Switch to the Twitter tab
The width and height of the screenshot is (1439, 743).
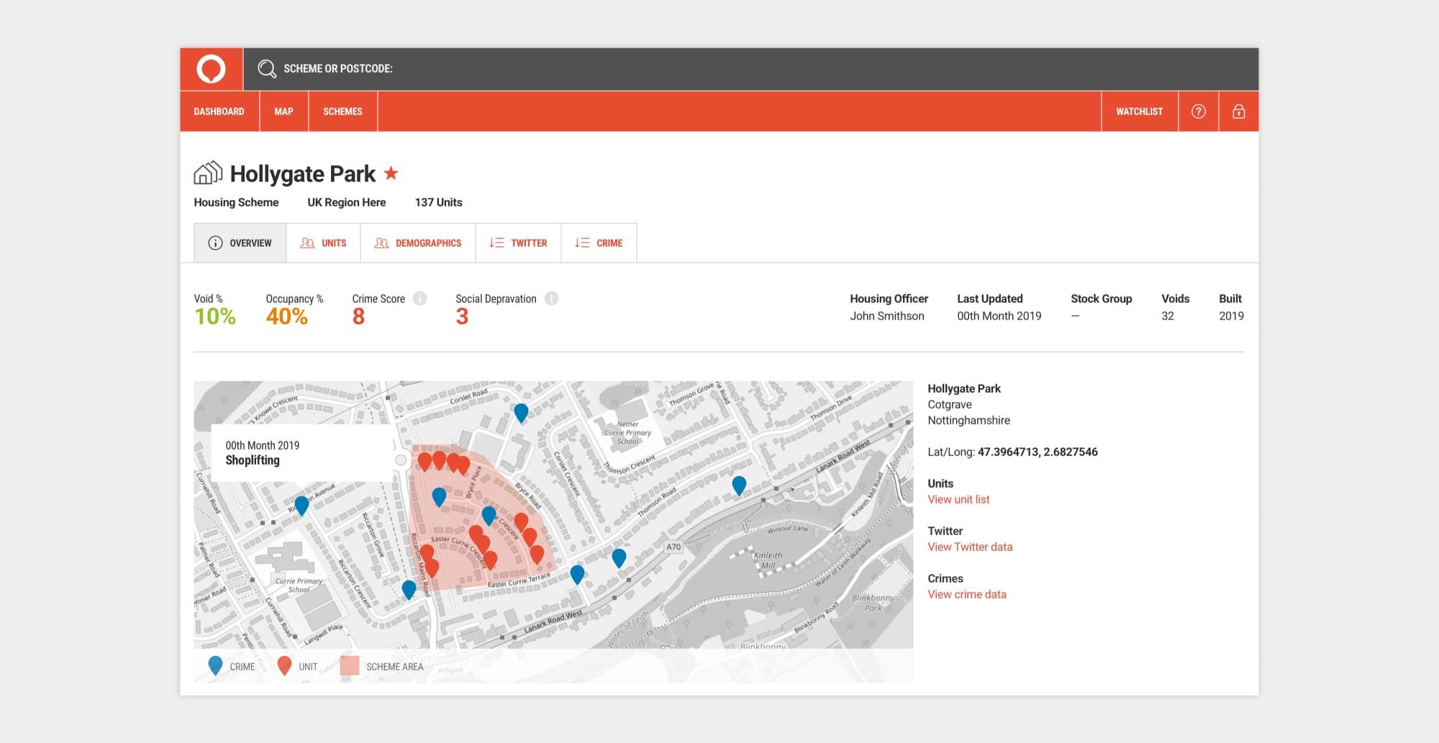pyautogui.click(x=518, y=243)
